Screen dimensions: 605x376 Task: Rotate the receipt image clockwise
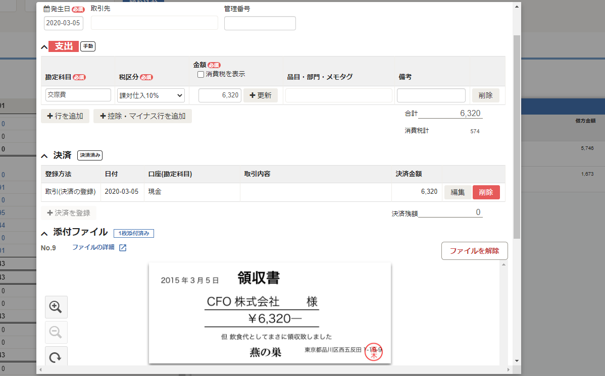56,357
